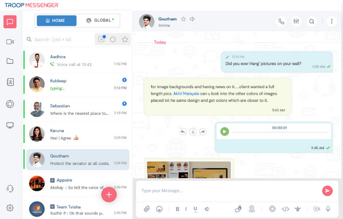Toggle underline formatting
Screen dimensions: 343x219
pos(196,209)
